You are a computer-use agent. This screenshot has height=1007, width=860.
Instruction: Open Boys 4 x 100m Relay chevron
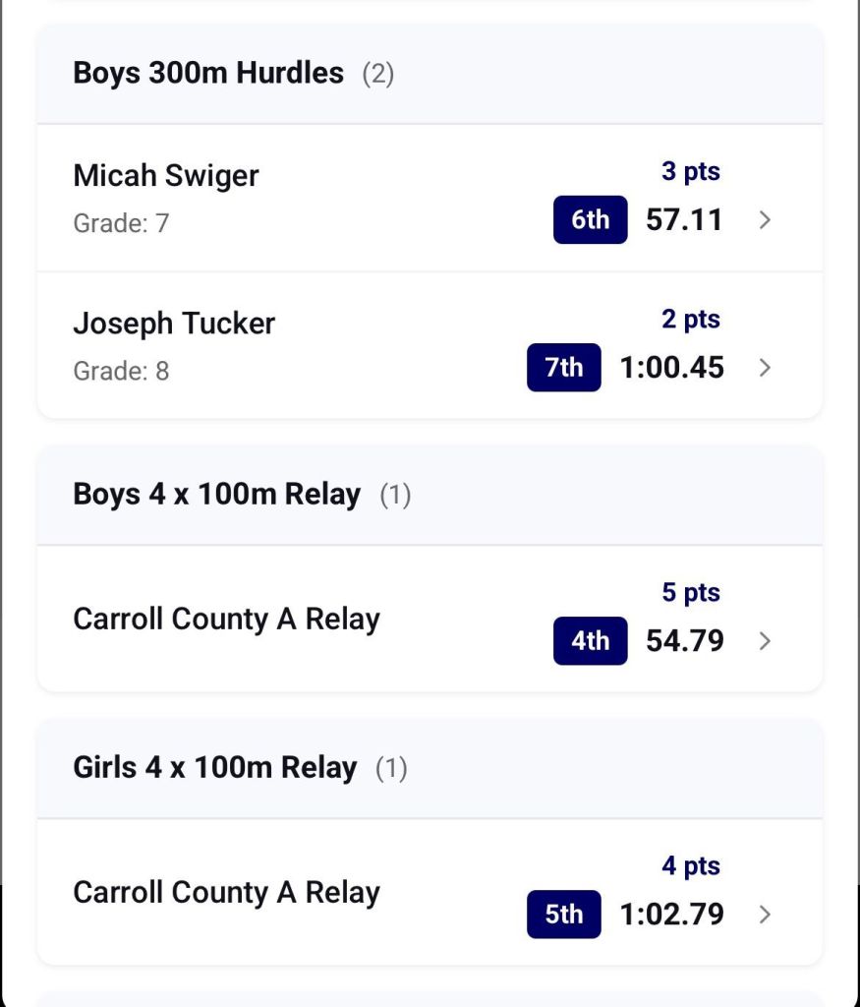tap(765, 641)
